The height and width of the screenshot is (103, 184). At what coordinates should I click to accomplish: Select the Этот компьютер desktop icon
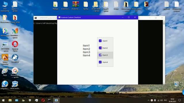click(5, 7)
